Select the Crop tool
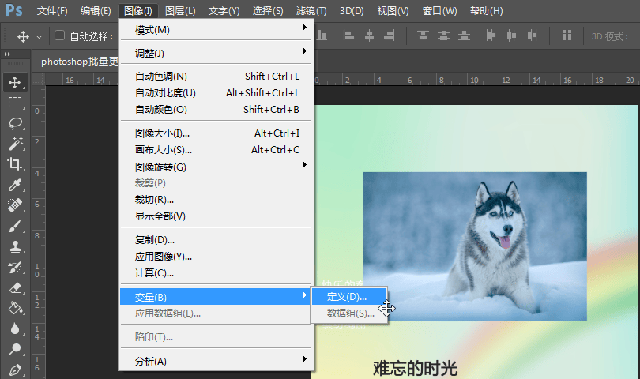Viewport: 640px width, 379px height. click(x=15, y=164)
